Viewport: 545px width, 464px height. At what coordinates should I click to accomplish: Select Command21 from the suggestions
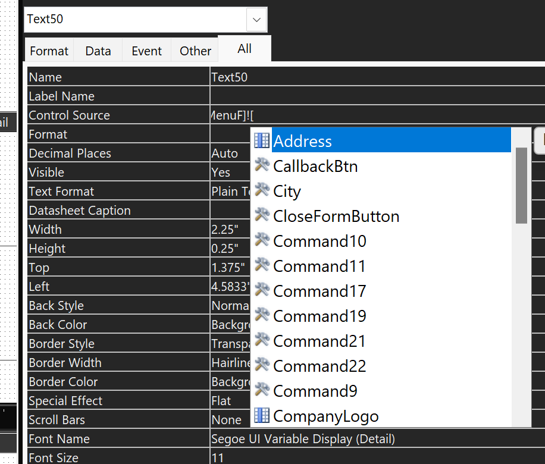[x=320, y=341]
